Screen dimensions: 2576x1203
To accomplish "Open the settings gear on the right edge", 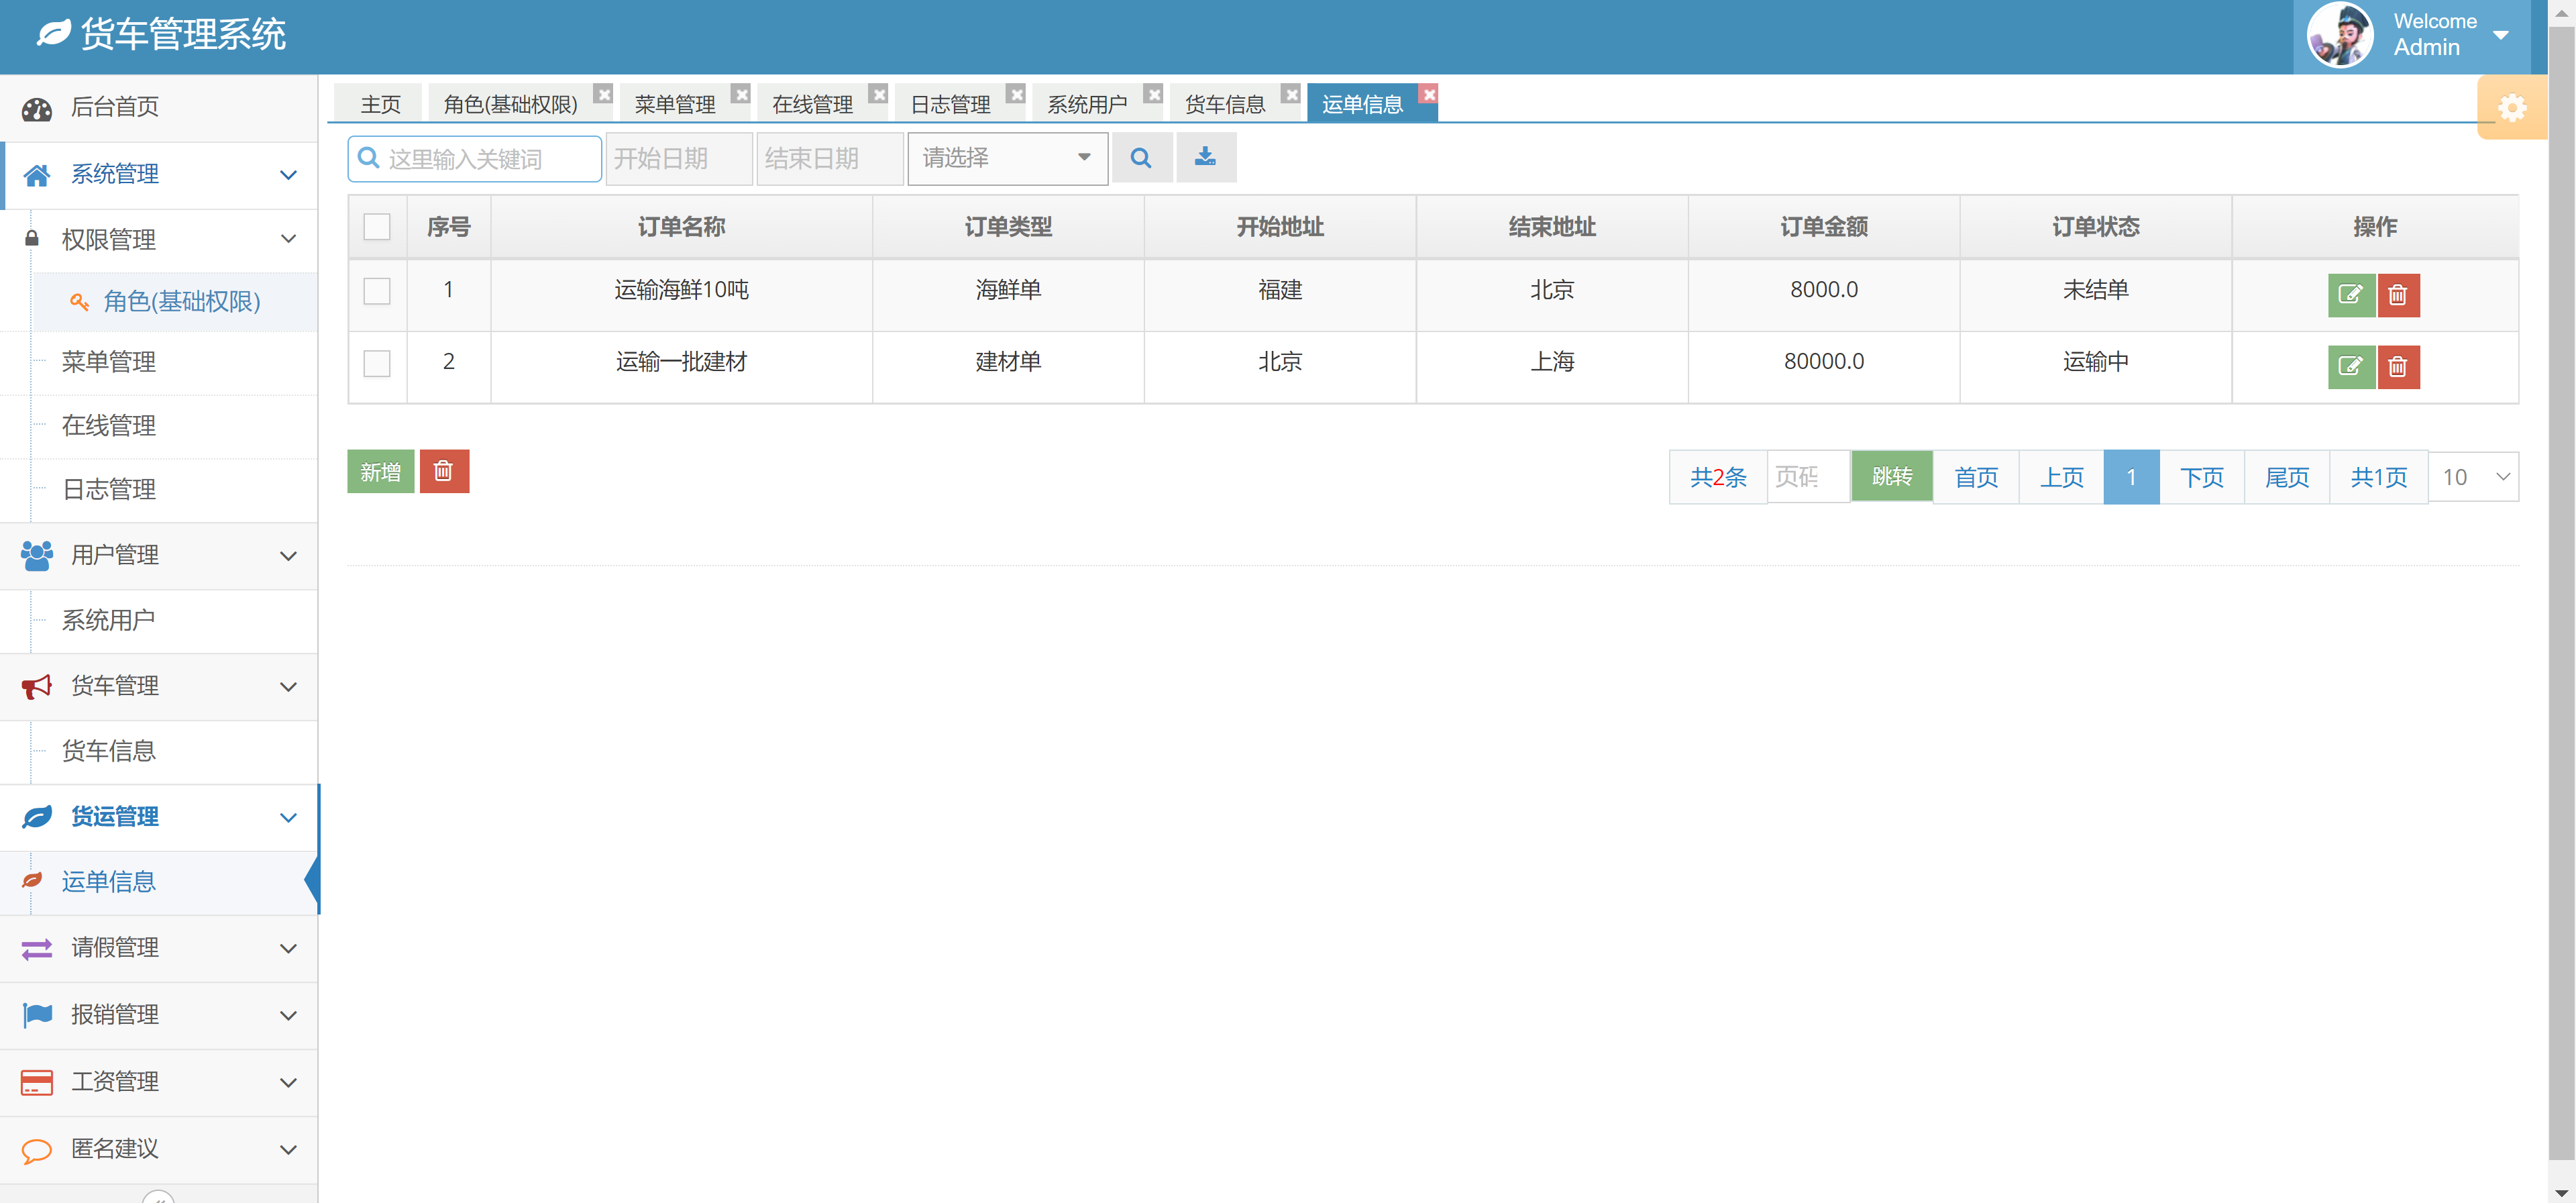I will pos(2513,107).
